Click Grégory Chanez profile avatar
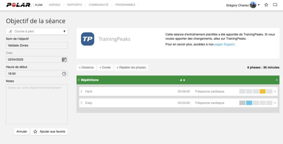This screenshot has width=283, height=144. pos(253,5)
